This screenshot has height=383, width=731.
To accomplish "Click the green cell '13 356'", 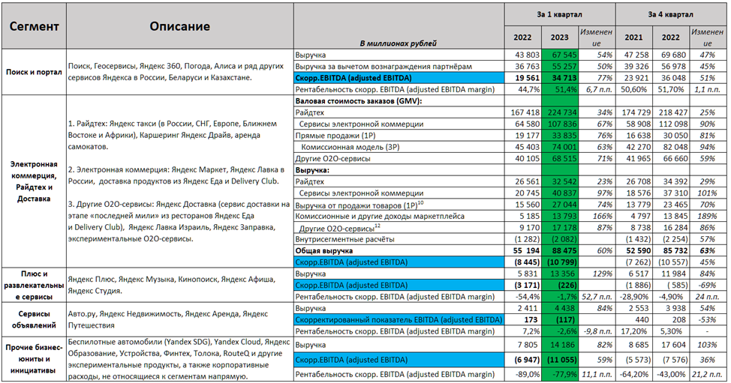I will [559, 274].
